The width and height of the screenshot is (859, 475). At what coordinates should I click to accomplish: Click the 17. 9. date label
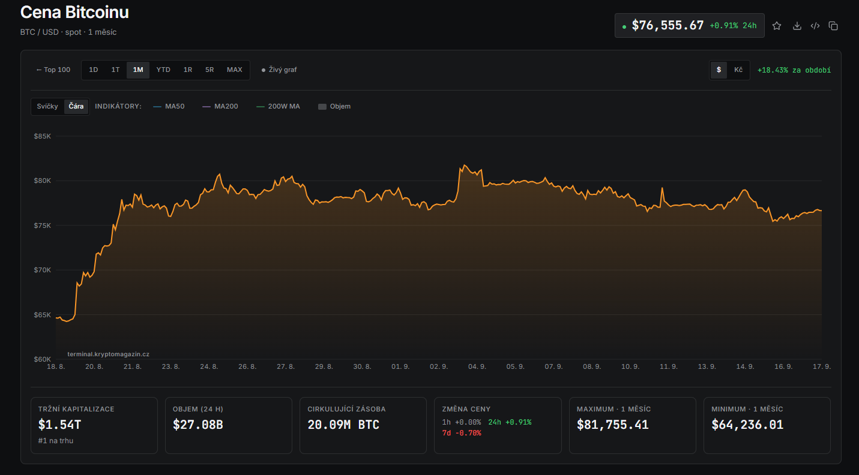click(x=821, y=366)
